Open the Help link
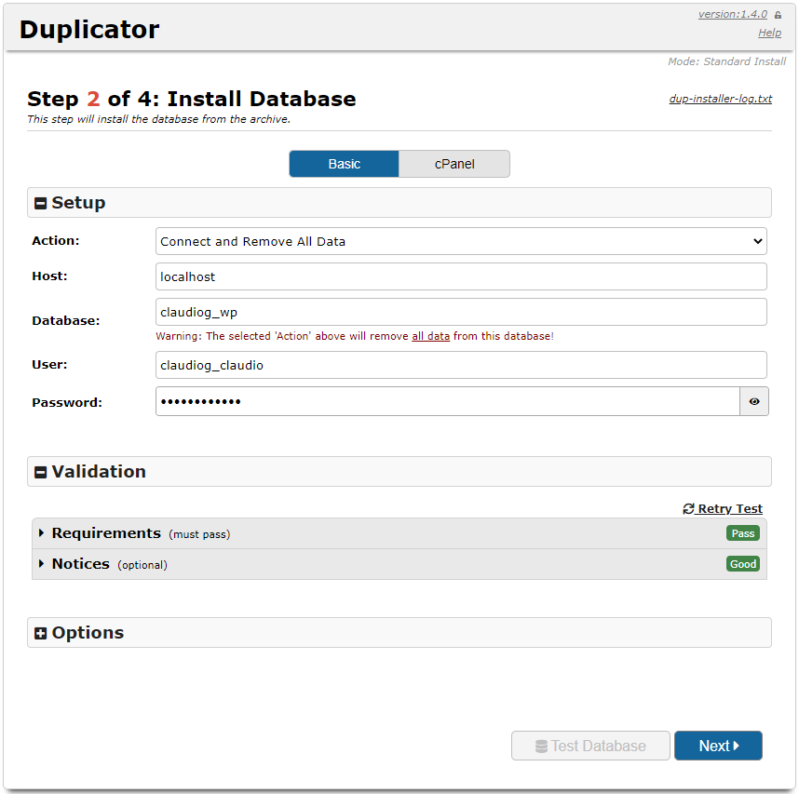799x794 pixels. click(x=769, y=33)
